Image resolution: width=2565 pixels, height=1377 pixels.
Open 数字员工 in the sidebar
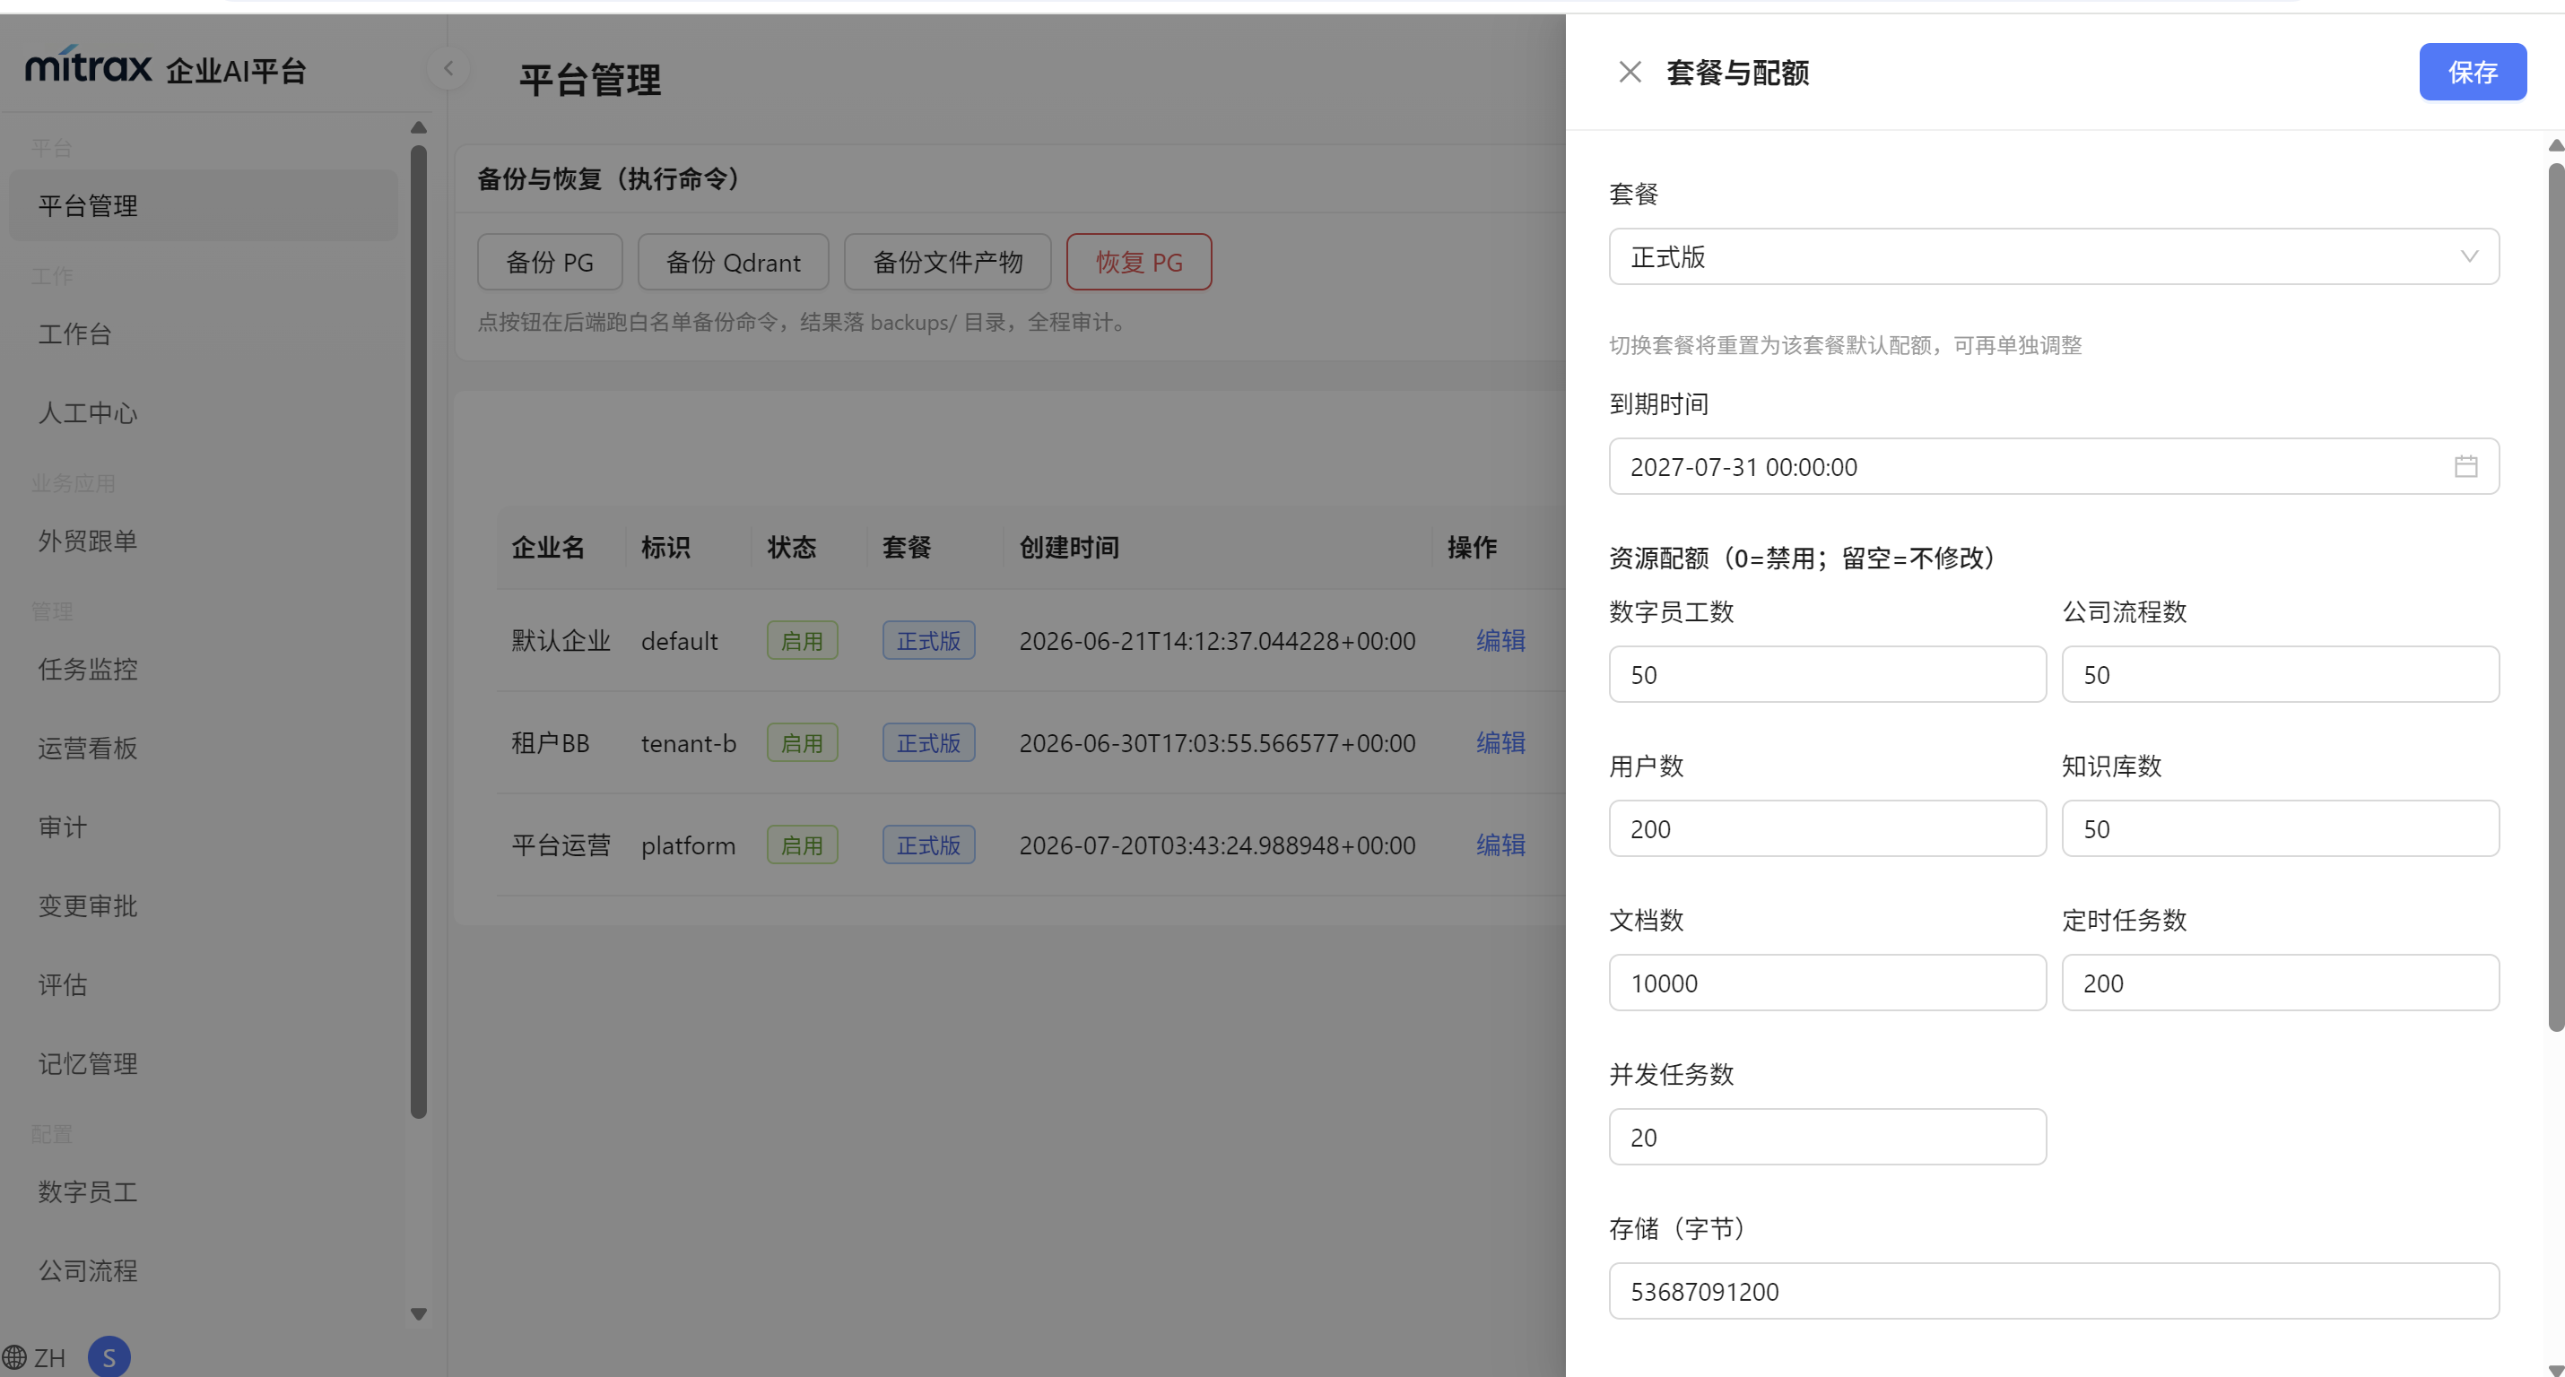click(x=203, y=1191)
